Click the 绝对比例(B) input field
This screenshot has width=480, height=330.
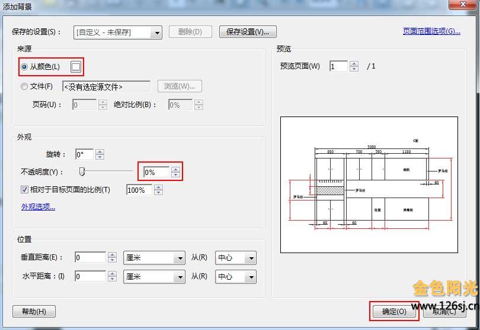tap(180, 105)
